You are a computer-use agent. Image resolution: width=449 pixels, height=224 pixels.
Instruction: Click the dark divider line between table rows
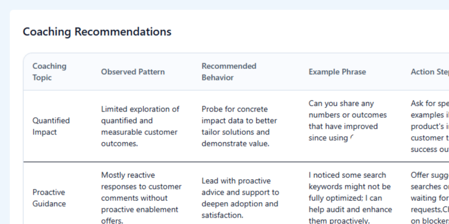pyautogui.click(x=236, y=162)
